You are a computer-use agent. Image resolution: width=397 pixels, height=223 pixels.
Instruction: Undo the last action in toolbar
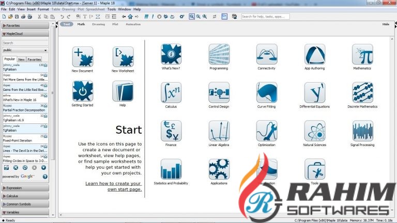62,17
